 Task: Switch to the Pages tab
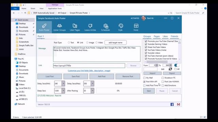click(x=157, y=36)
